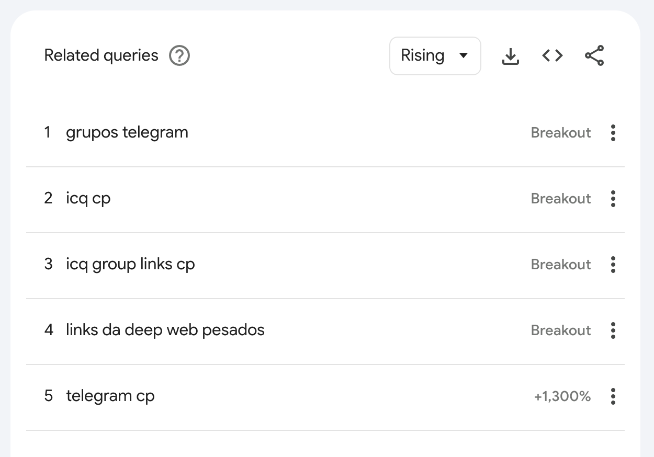The height and width of the screenshot is (457, 654).
Task: Open more options for grupos telegram
Action: 613,133
